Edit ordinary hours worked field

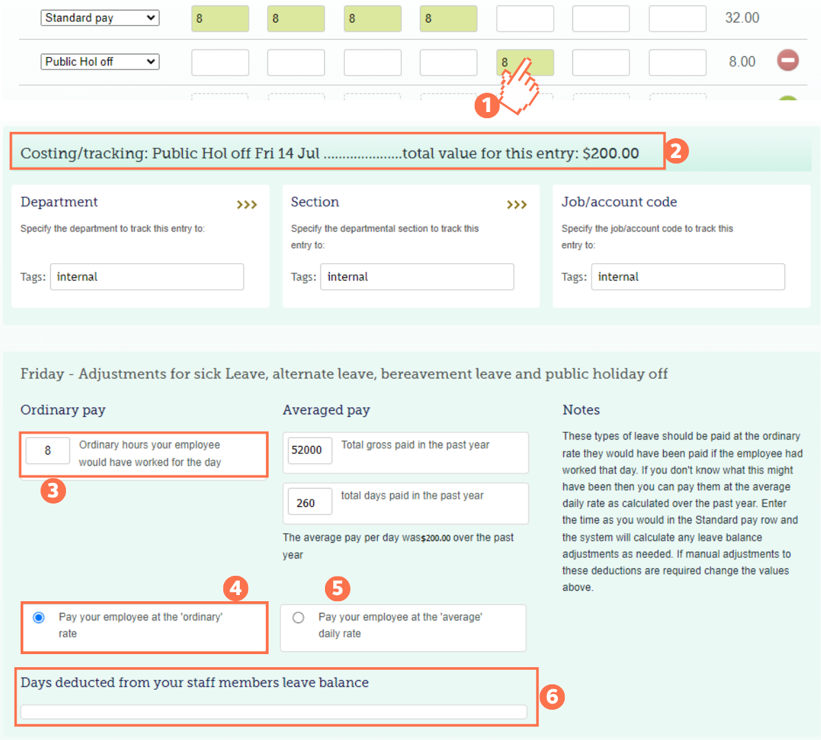click(47, 451)
